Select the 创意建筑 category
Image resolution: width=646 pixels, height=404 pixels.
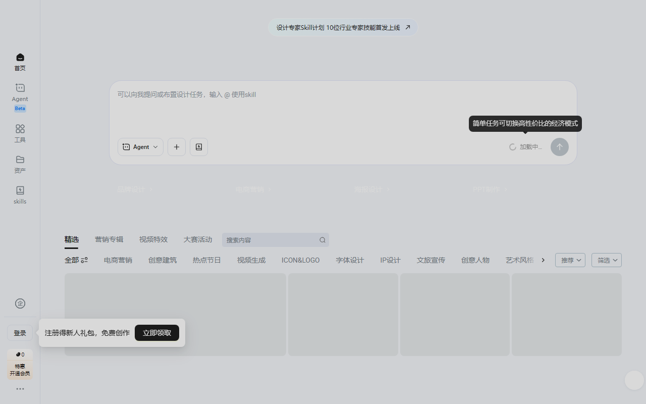(163, 260)
